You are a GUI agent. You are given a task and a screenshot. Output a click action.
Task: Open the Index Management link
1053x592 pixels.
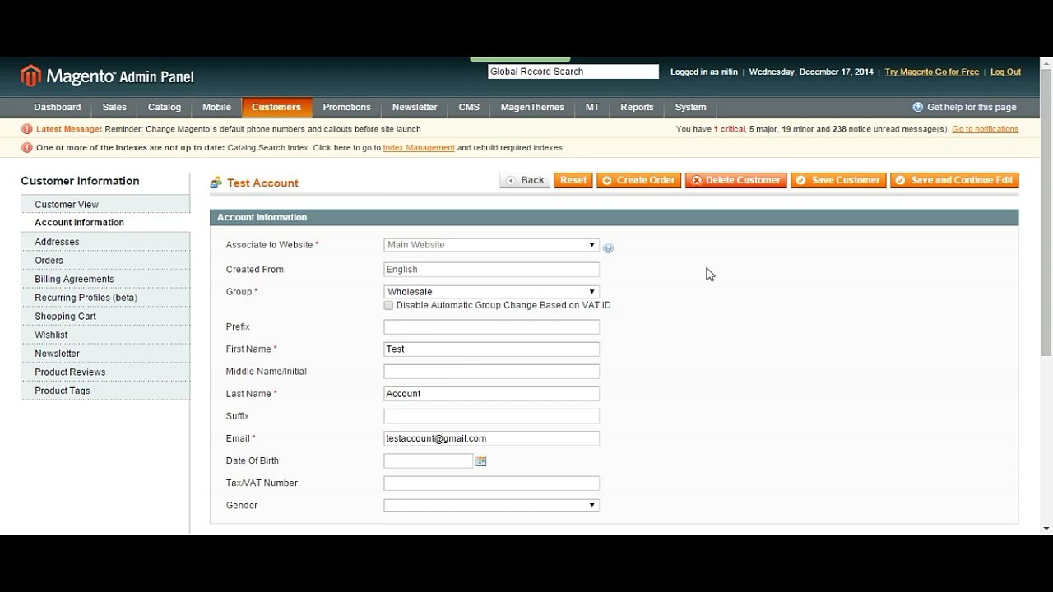[x=419, y=148]
